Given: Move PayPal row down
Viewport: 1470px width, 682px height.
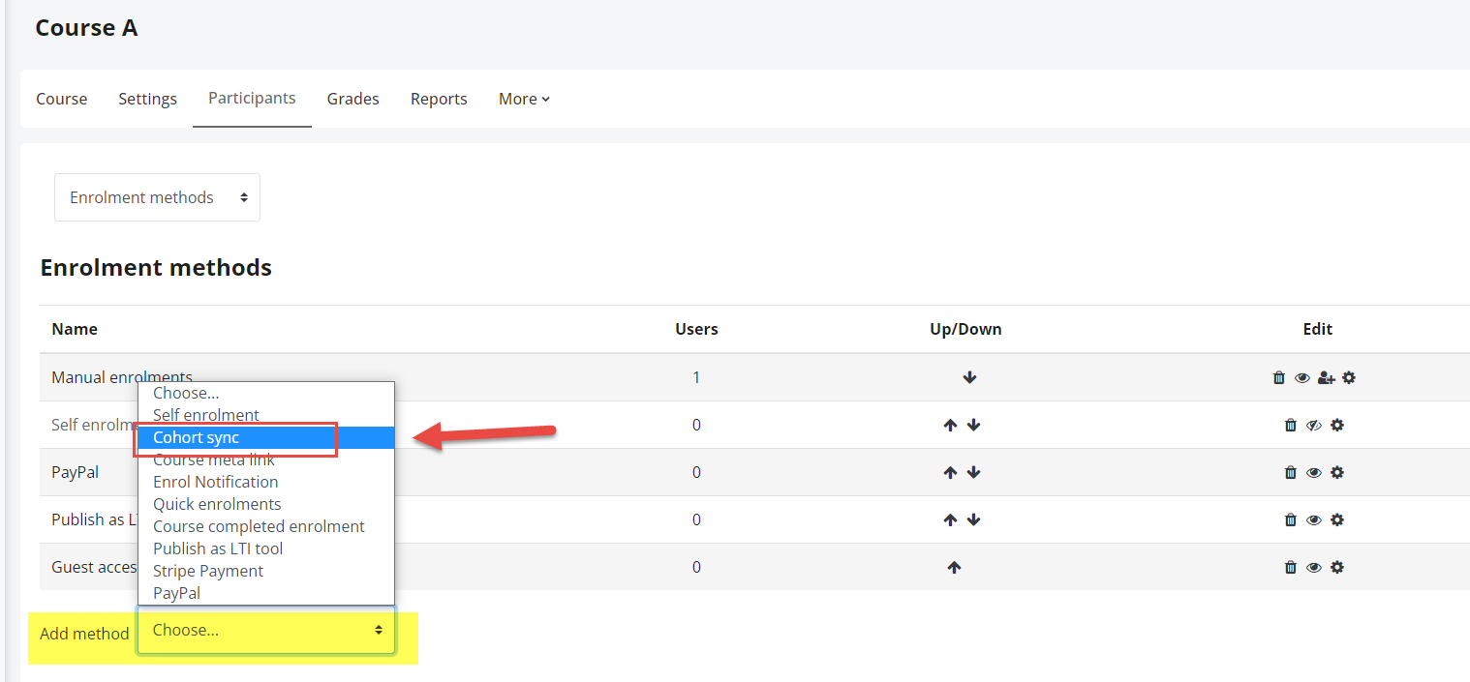Looking at the screenshot, I should [x=974, y=472].
